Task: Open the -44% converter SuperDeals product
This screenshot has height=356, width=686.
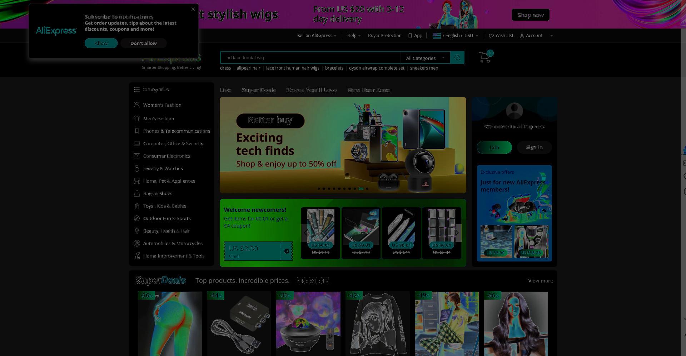Action: pyautogui.click(x=239, y=324)
